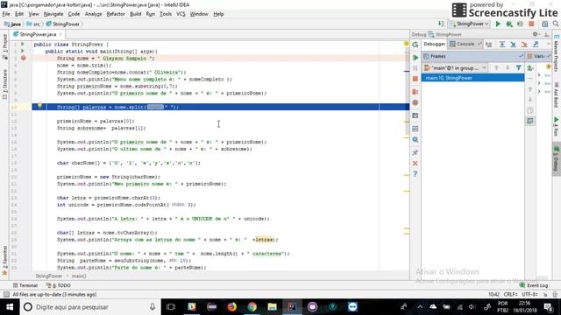Image resolution: width=561 pixels, height=315 pixels.
Task: Open the Build menu
Action: tap(135, 14)
